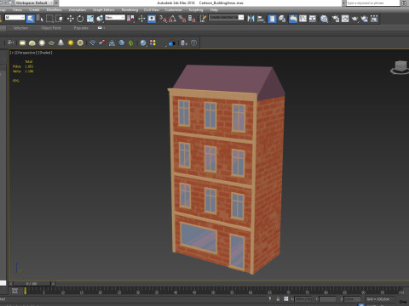Screen dimensions: 409x306
Task: Open the Curve Editor
Action: tap(302, 19)
